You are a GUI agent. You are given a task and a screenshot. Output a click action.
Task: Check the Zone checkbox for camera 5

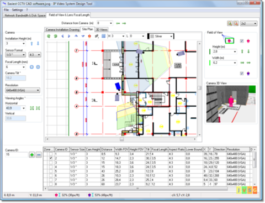point(51,171)
